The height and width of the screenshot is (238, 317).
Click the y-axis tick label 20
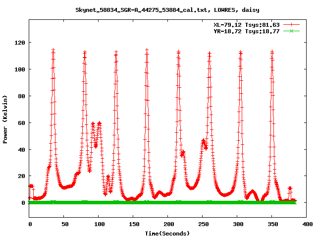21,176
